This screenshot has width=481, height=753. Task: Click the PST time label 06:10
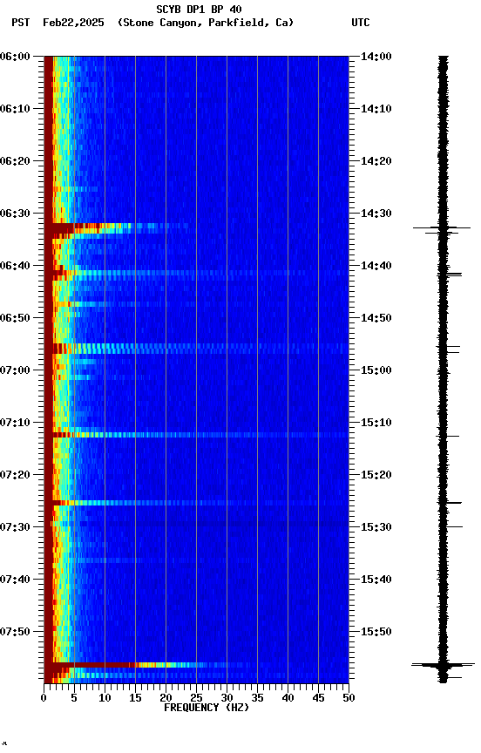(x=15, y=109)
